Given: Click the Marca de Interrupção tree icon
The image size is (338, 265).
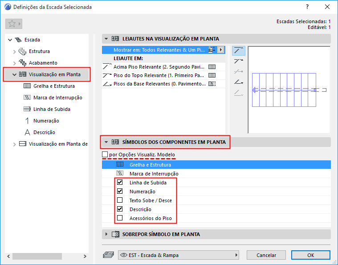Looking at the screenshot, I should [27, 98].
